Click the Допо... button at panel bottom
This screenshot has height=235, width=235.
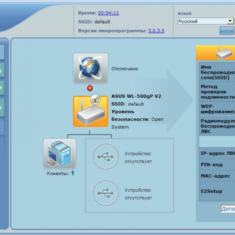pyautogui.click(x=228, y=209)
